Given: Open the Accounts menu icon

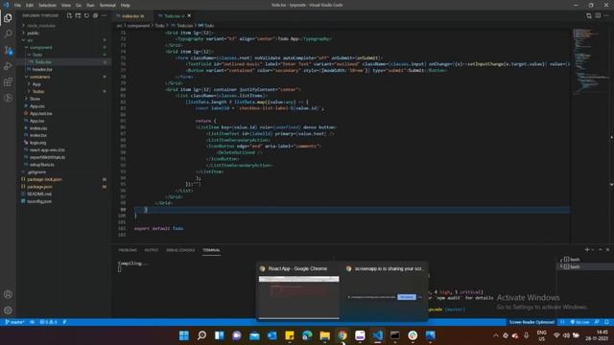Looking at the screenshot, I should 8,294.
